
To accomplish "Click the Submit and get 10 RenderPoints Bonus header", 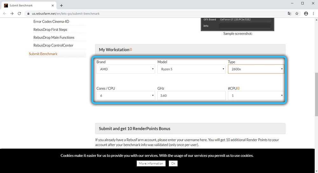I will point(190,128).
